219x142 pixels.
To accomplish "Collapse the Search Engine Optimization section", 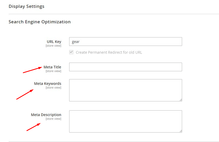I will click(40, 22).
